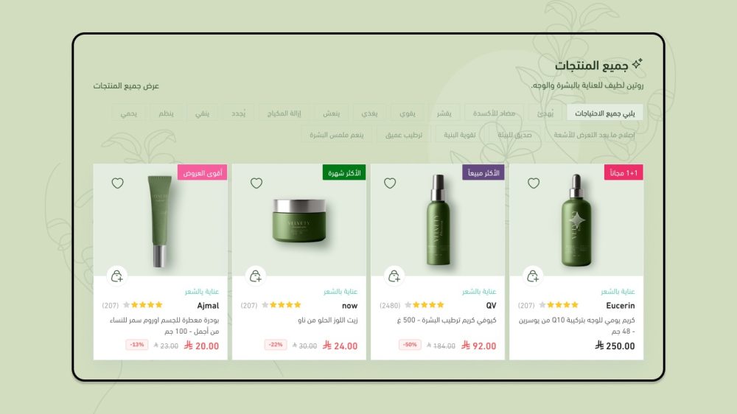
Task: Click the star rating on QV product
Action: [x=425, y=305]
